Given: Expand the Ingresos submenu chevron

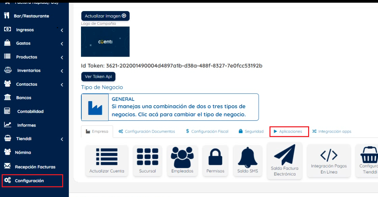Looking at the screenshot, I should (x=62, y=30).
